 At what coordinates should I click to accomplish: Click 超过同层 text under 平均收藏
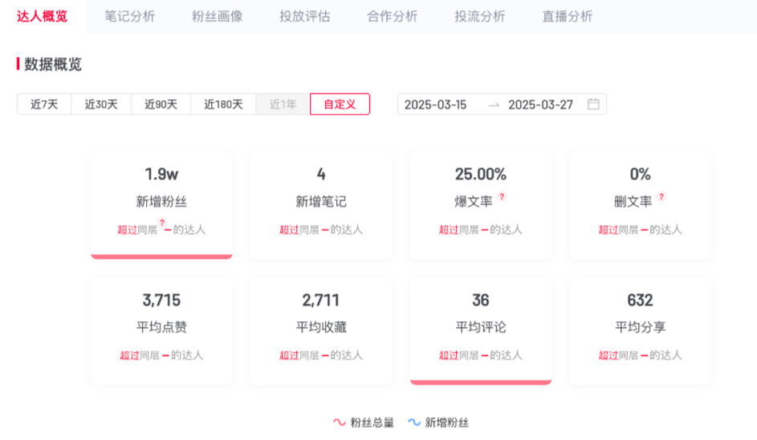(299, 355)
